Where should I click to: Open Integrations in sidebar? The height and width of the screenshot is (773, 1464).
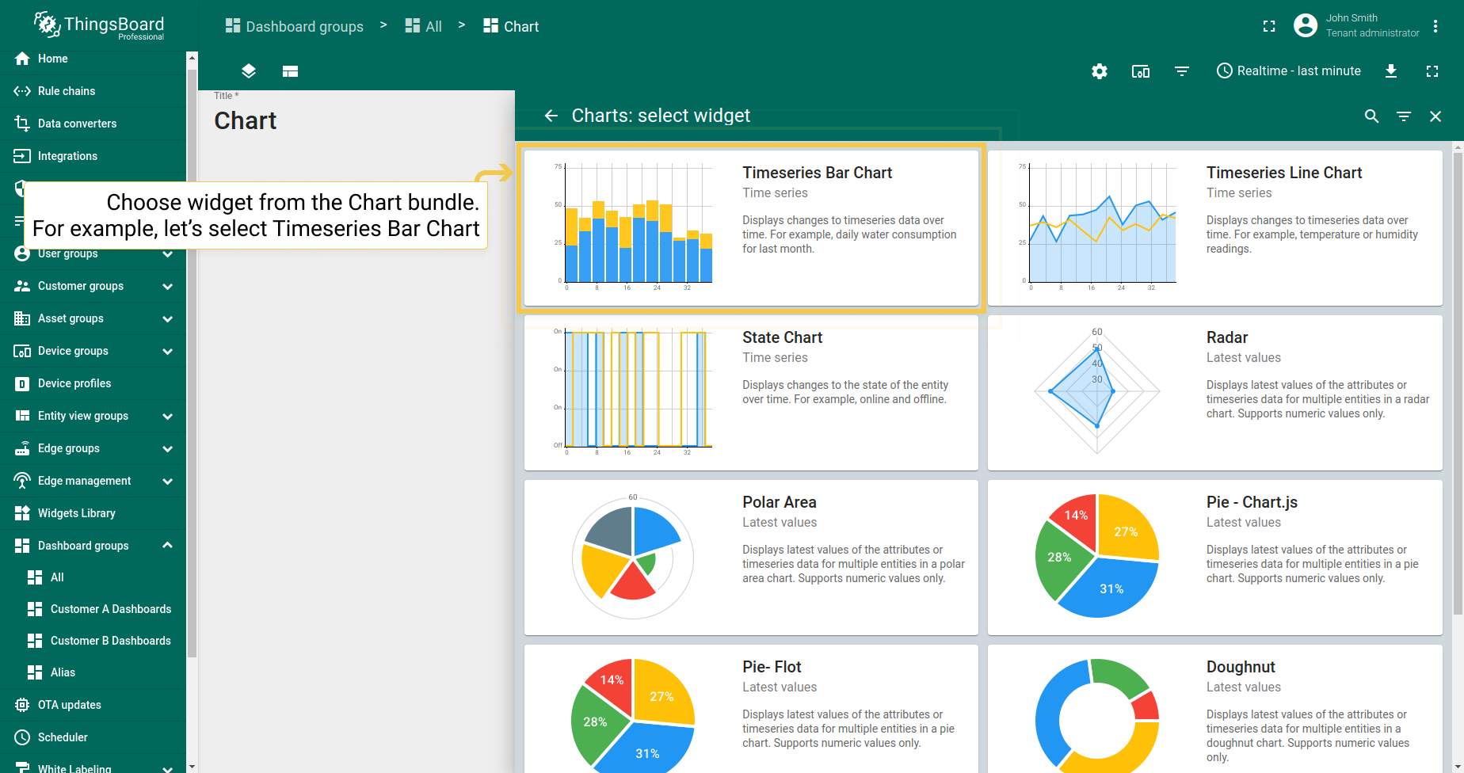(93, 156)
